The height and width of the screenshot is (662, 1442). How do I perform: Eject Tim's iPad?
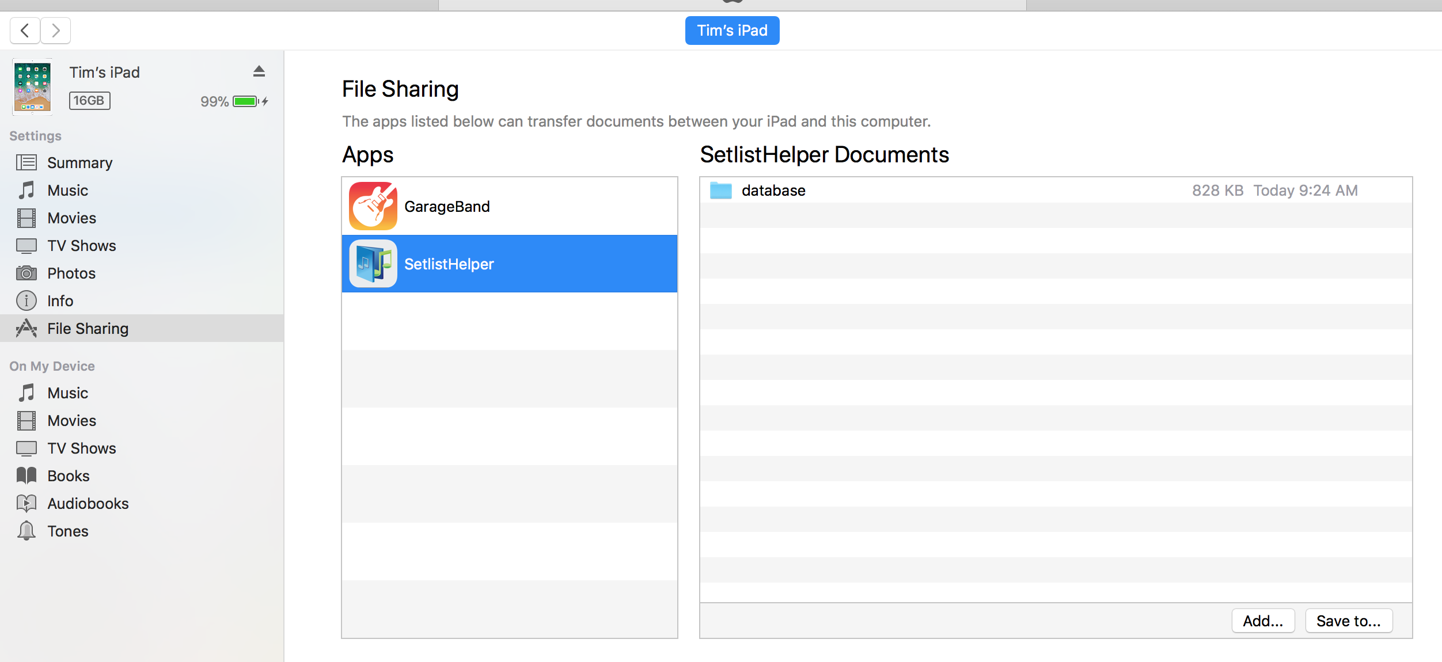tap(259, 71)
